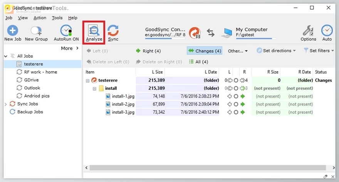Open the Other... dropdown
Screen dimensions: 339x182
pos(238,51)
